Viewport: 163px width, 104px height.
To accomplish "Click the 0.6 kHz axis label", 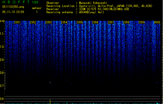I will click(2, 99).
